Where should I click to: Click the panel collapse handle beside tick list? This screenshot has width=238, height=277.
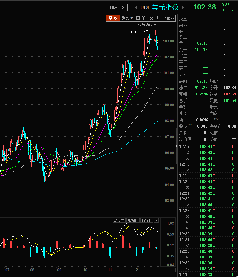pos(176,146)
